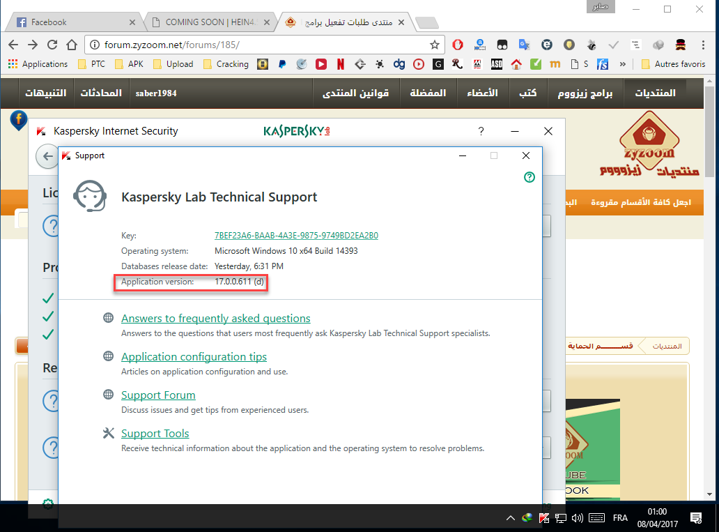This screenshot has height=532, width=719.
Task: Click the license key link 7BEF23A6
Action: (x=296, y=236)
